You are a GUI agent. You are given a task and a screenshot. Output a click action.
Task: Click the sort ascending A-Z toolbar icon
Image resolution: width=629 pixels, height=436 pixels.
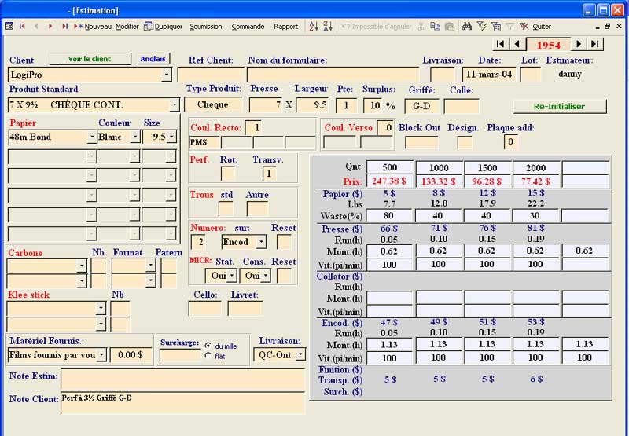pyautogui.click(x=313, y=26)
